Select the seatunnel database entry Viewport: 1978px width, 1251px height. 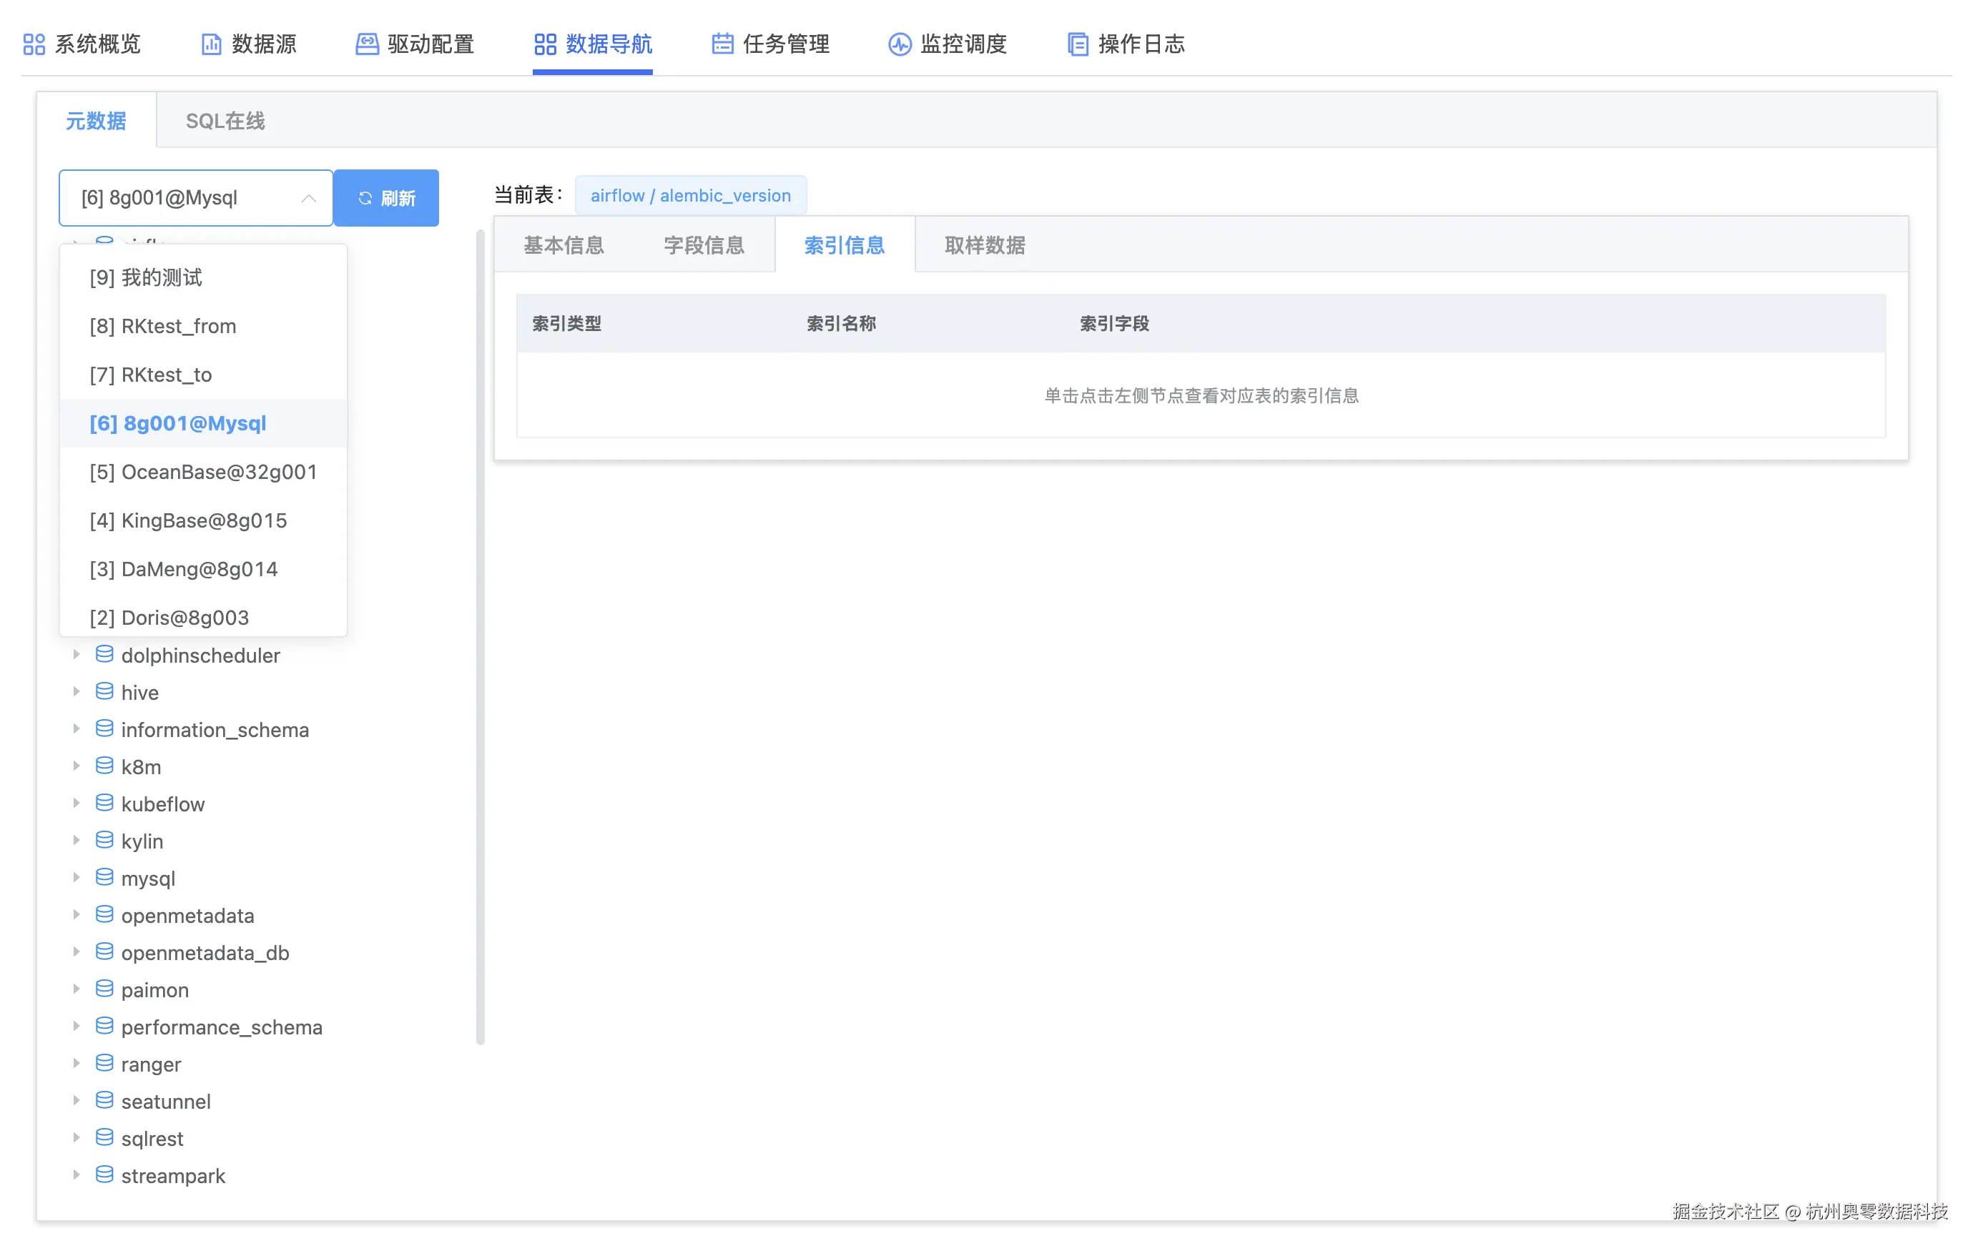tap(166, 1101)
